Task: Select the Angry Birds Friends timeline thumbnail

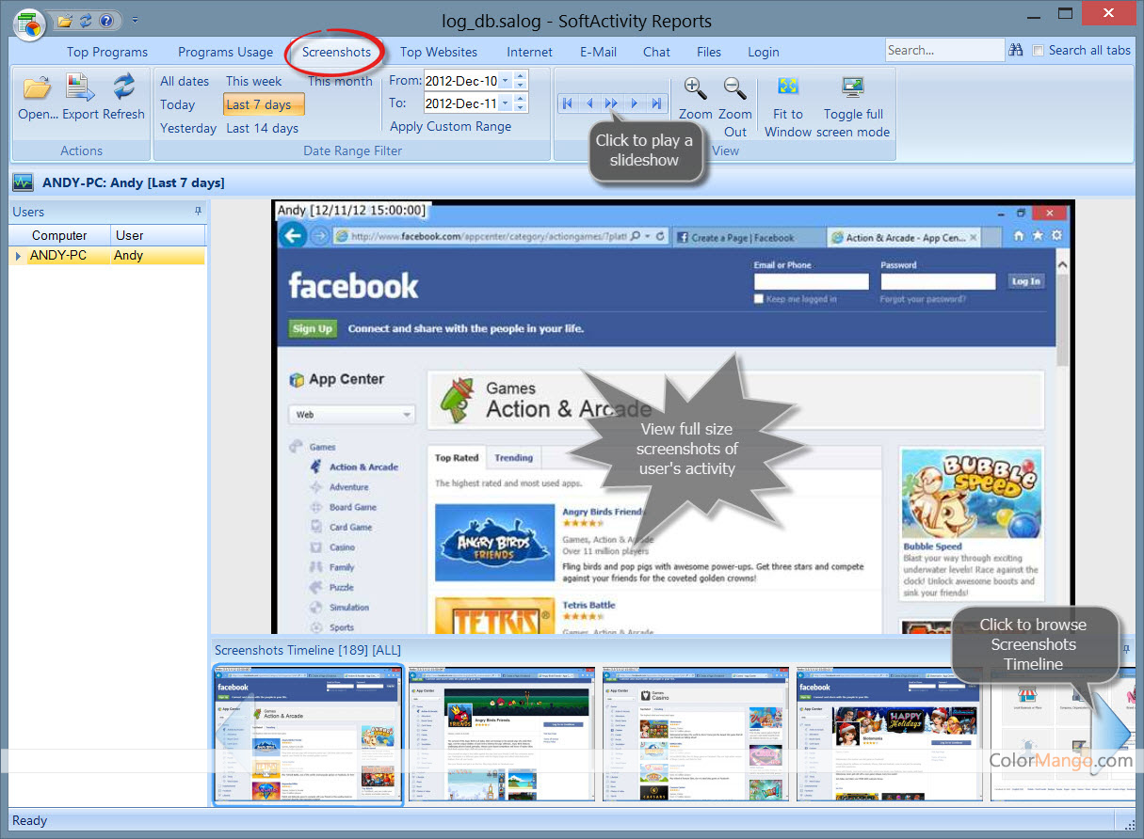Action: [x=503, y=735]
